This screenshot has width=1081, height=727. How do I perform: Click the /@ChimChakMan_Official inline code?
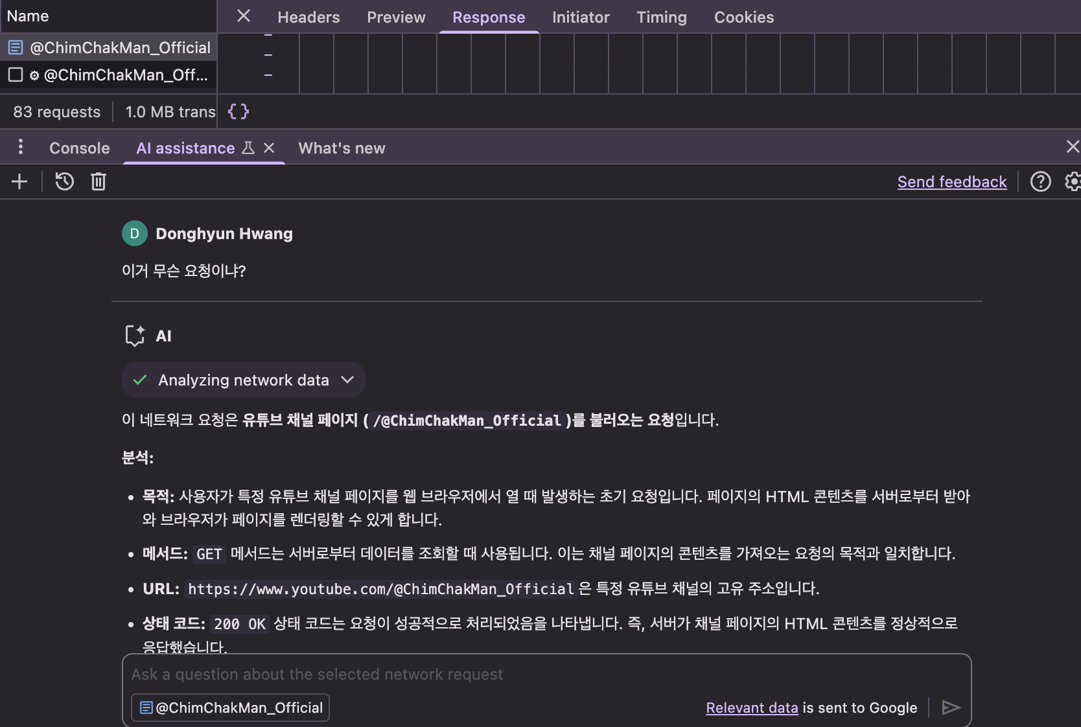tap(467, 421)
